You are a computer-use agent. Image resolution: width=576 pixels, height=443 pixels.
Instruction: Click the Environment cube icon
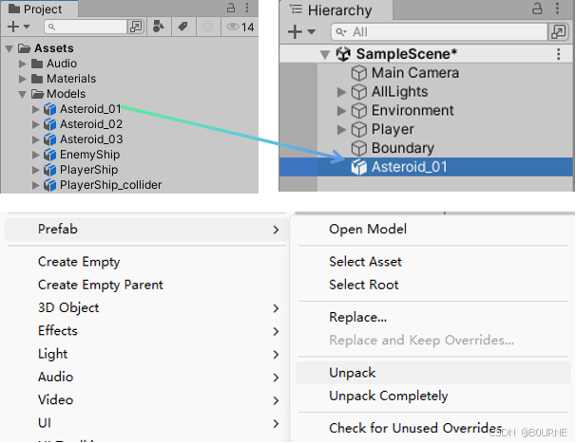pos(359,110)
